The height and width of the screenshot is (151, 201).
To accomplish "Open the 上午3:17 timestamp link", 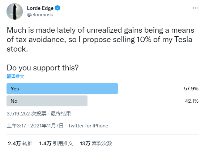I will (16, 126).
